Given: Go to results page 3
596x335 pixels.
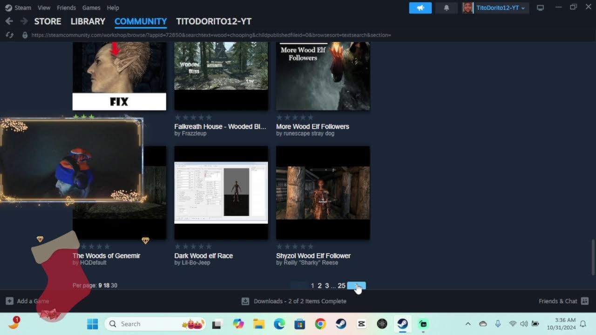Looking at the screenshot, I should 327,286.
